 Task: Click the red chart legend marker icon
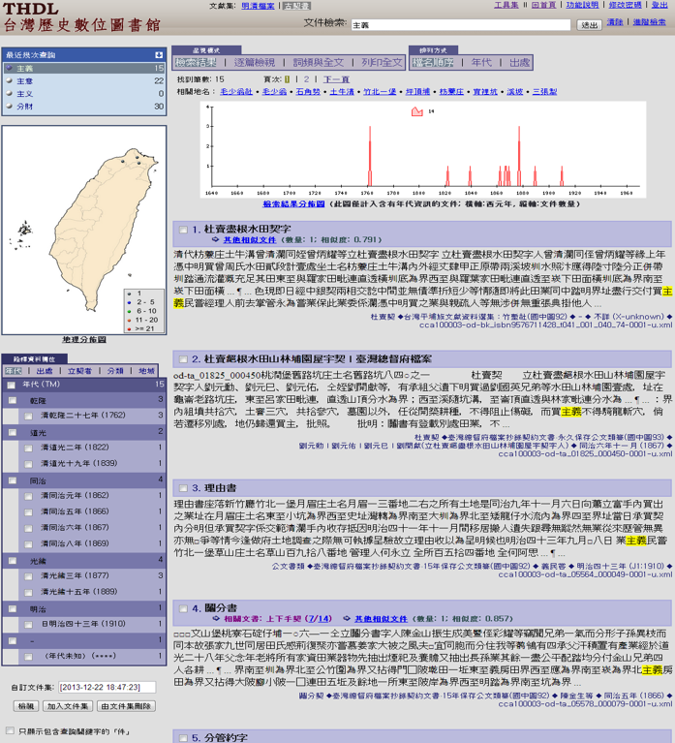click(416, 111)
